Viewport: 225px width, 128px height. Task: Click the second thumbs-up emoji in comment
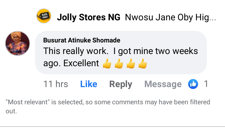click(x=119, y=64)
